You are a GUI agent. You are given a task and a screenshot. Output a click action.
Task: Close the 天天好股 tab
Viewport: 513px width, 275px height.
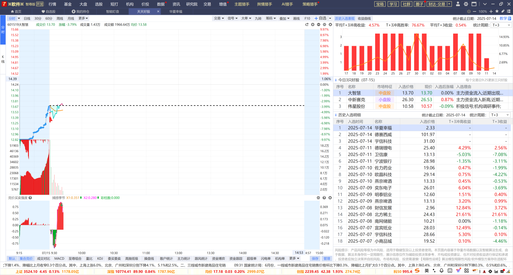(158, 11)
